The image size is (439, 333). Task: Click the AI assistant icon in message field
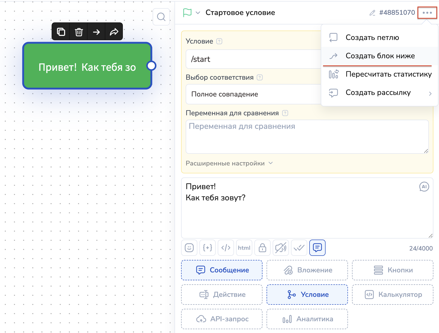point(424,187)
